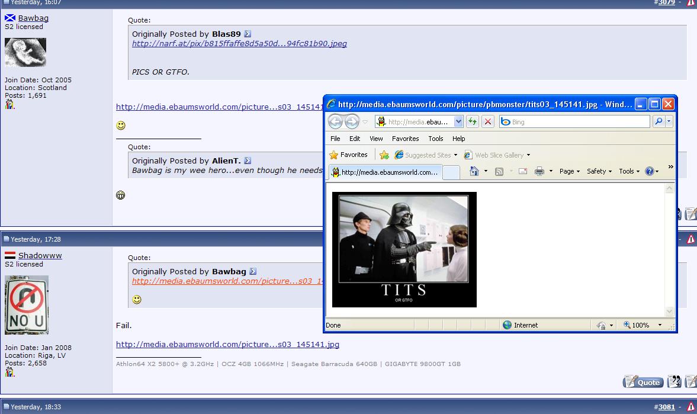Open the narf.at jpeg link in quote
697x414 pixels.
click(x=239, y=44)
